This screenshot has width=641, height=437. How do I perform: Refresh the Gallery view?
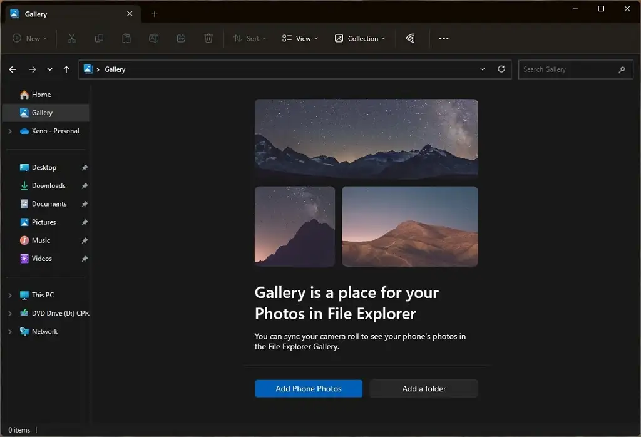pos(501,69)
